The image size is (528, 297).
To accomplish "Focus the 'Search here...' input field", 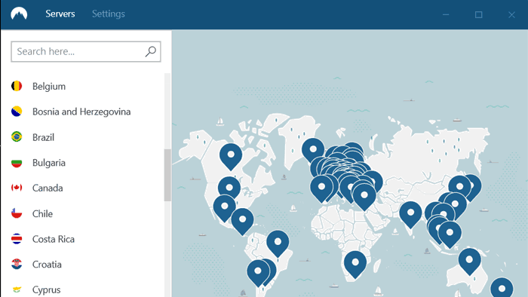I will [x=86, y=51].
